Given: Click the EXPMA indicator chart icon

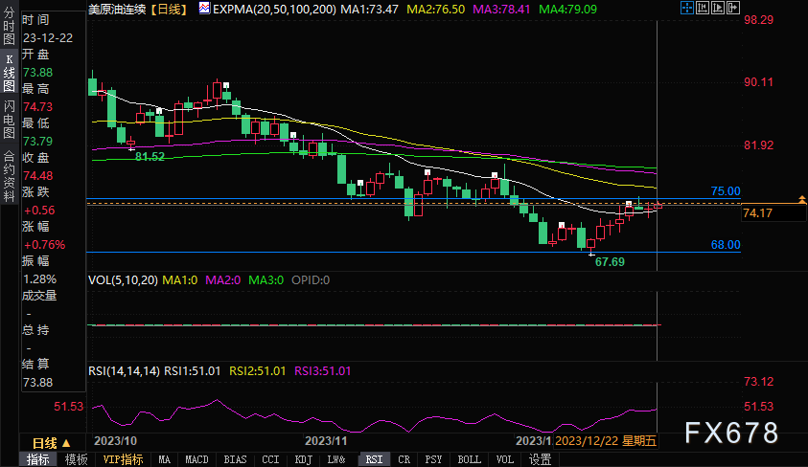Looking at the screenshot, I should click(x=204, y=9).
